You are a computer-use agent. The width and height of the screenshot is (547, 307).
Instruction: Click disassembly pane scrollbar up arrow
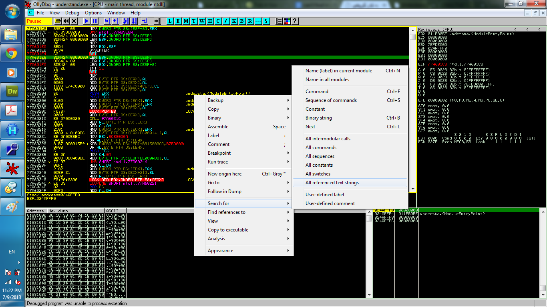click(413, 30)
